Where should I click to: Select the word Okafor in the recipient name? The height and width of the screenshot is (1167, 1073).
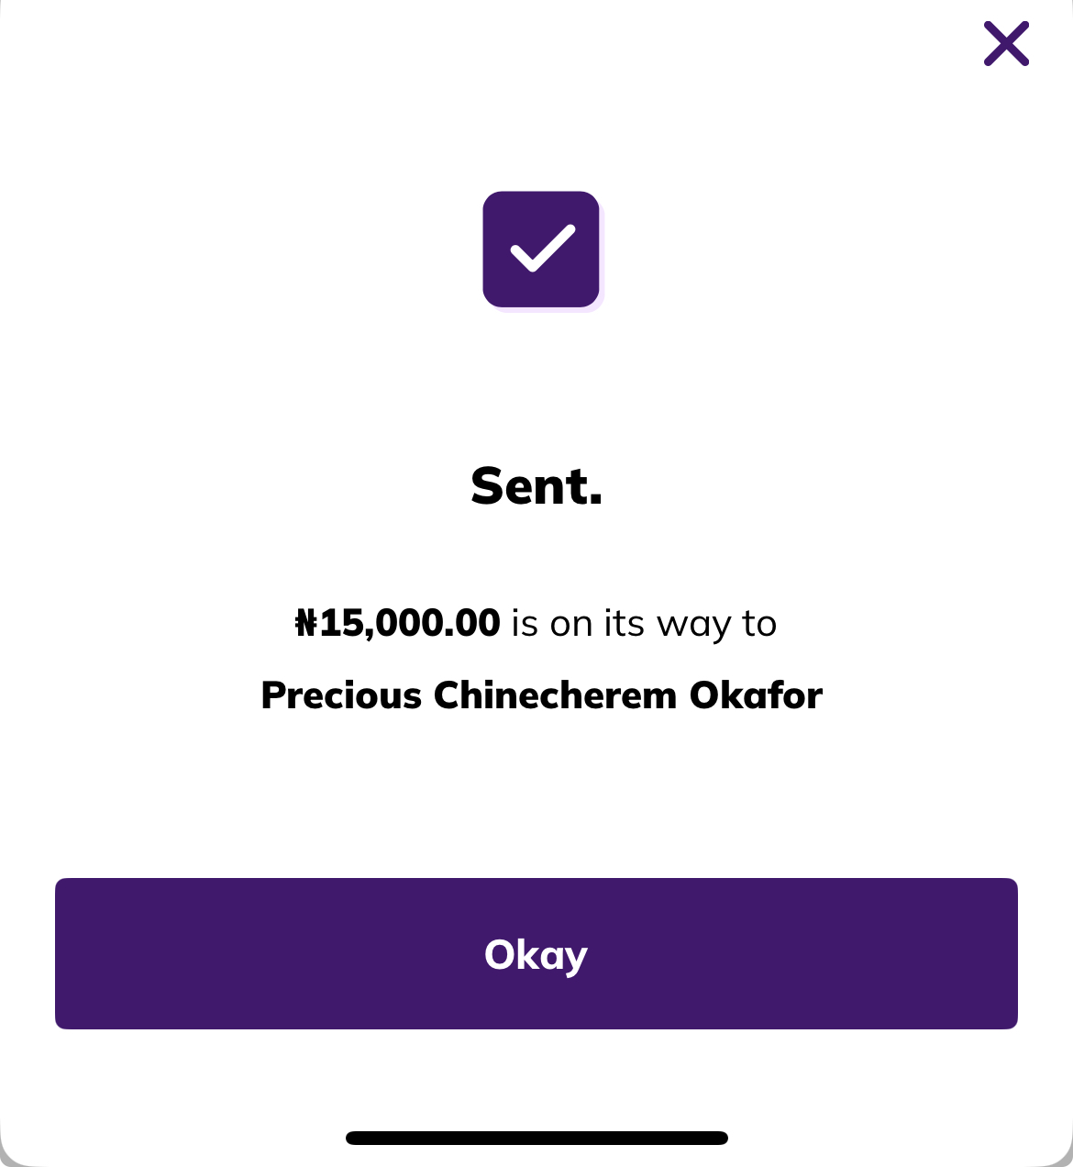pyautogui.click(x=756, y=695)
